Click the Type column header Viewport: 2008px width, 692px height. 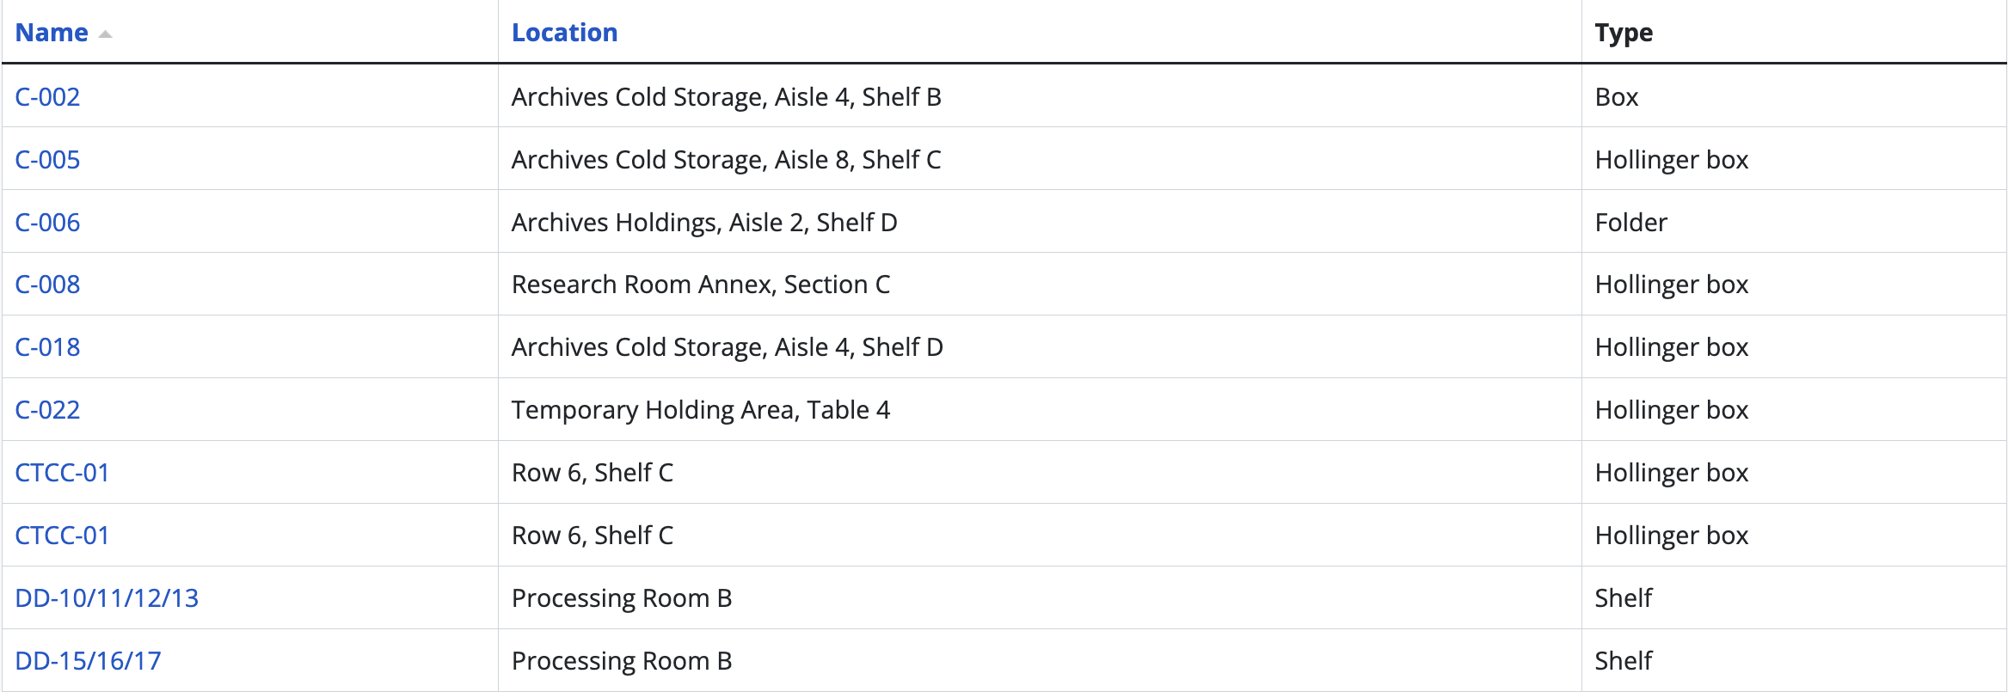1624,33
